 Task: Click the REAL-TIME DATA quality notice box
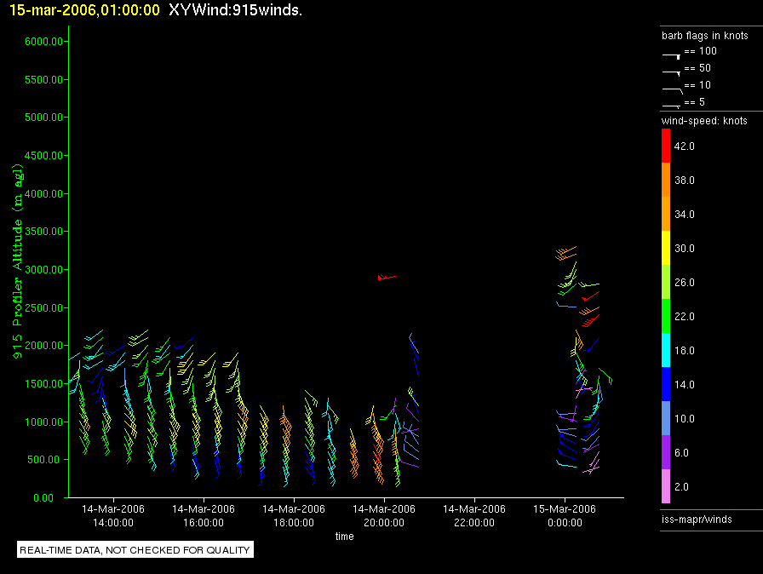pyautogui.click(x=135, y=550)
